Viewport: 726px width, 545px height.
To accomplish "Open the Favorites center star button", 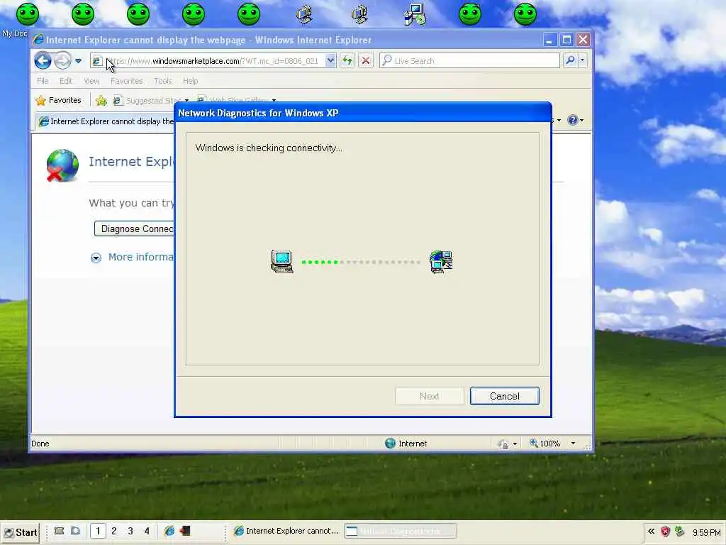I will (58, 100).
